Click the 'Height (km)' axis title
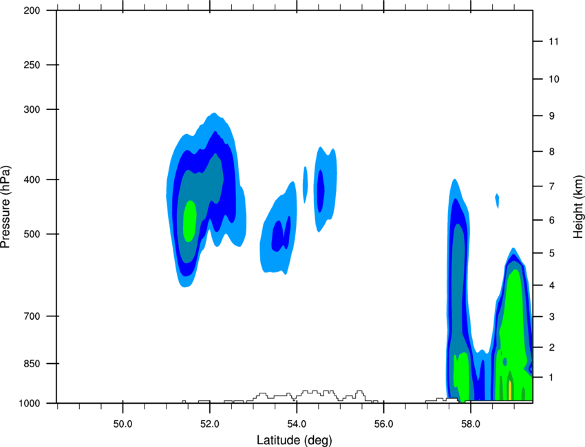Image resolution: width=585 pixels, height=447 pixels. pos(578,206)
